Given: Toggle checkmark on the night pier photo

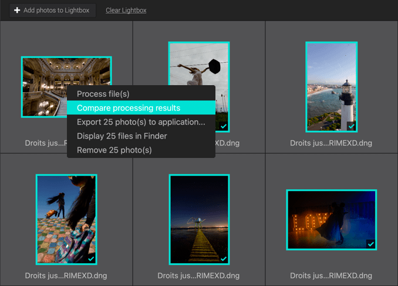Looking at the screenshot, I should [224, 258].
